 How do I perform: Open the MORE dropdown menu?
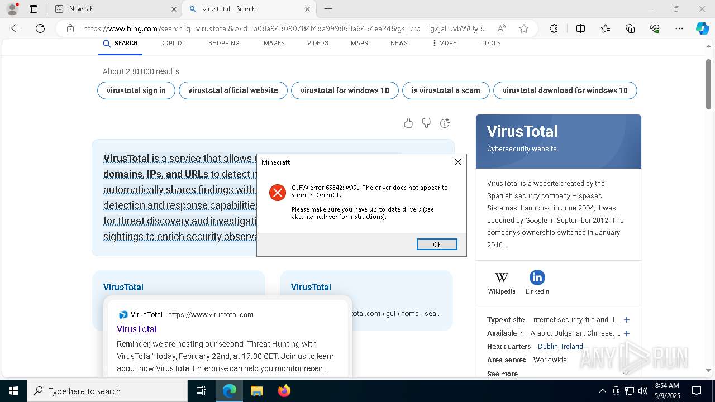(x=445, y=43)
